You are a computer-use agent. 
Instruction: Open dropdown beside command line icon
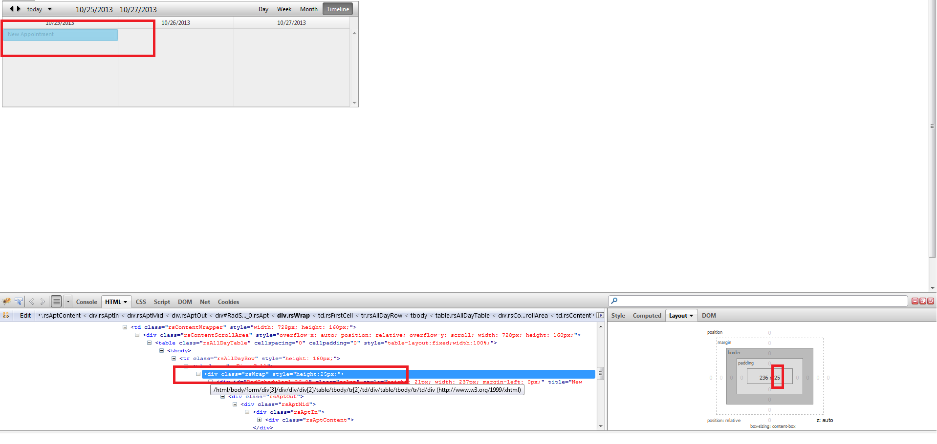click(68, 302)
